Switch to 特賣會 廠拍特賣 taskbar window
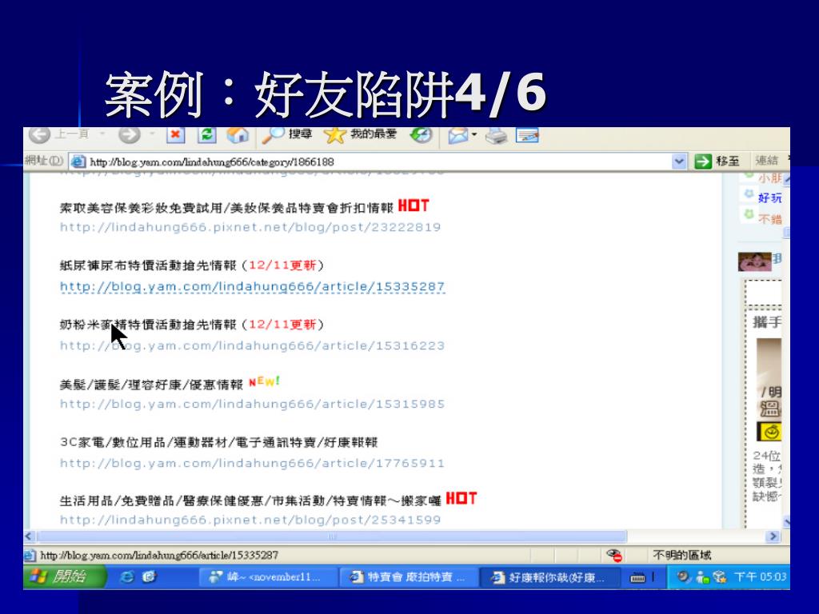This screenshot has height=614, width=819. (409, 577)
